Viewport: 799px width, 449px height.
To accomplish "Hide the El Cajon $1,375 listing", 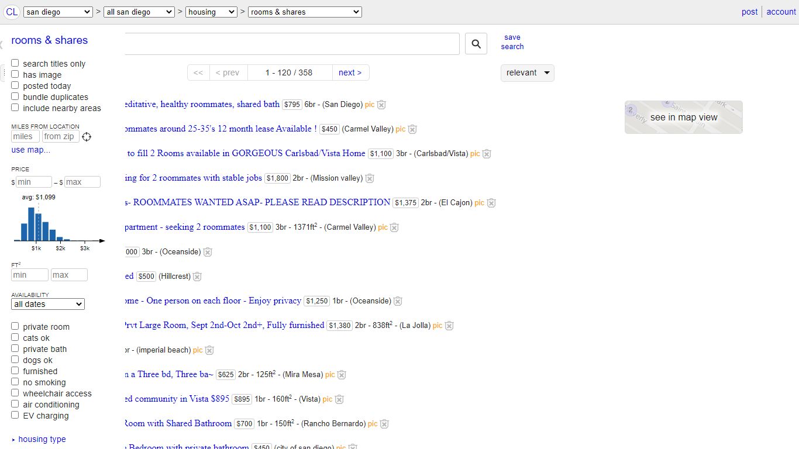I will pos(491,203).
